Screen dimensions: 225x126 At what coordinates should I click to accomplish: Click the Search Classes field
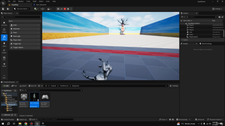(x=21, y=17)
